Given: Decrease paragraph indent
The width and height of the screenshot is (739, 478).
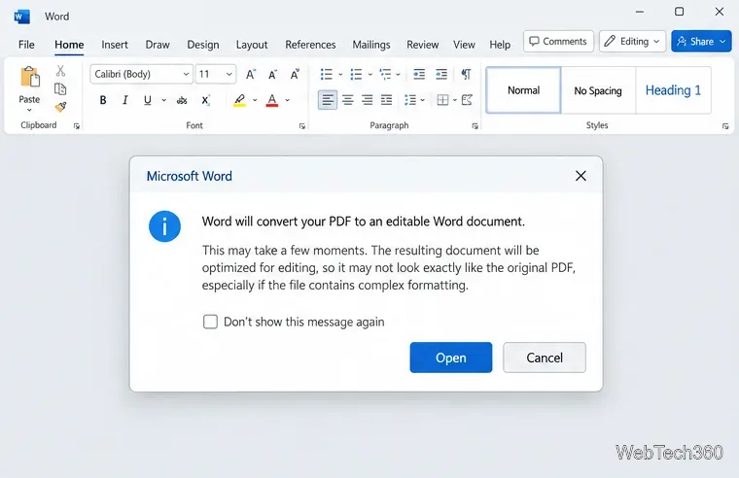Looking at the screenshot, I should click(x=419, y=74).
